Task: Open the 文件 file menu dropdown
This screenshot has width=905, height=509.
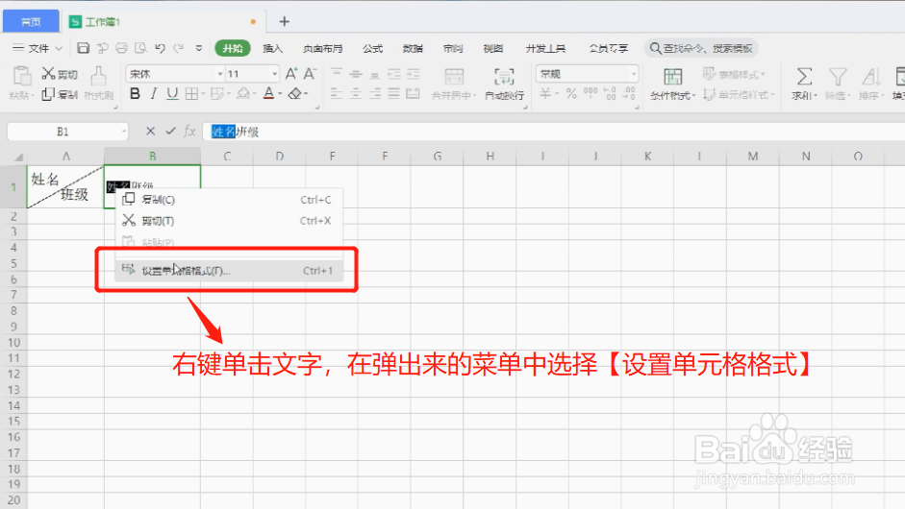Action: coord(38,48)
